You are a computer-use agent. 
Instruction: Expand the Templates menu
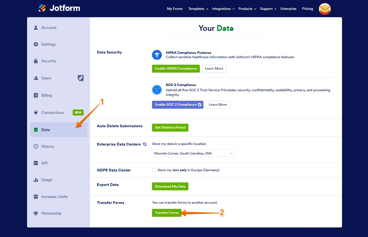click(198, 9)
